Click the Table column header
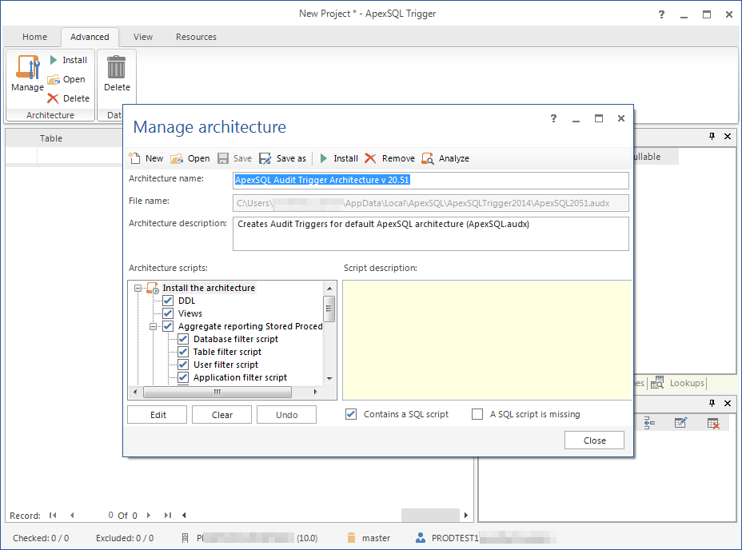The image size is (742, 550). click(x=51, y=138)
